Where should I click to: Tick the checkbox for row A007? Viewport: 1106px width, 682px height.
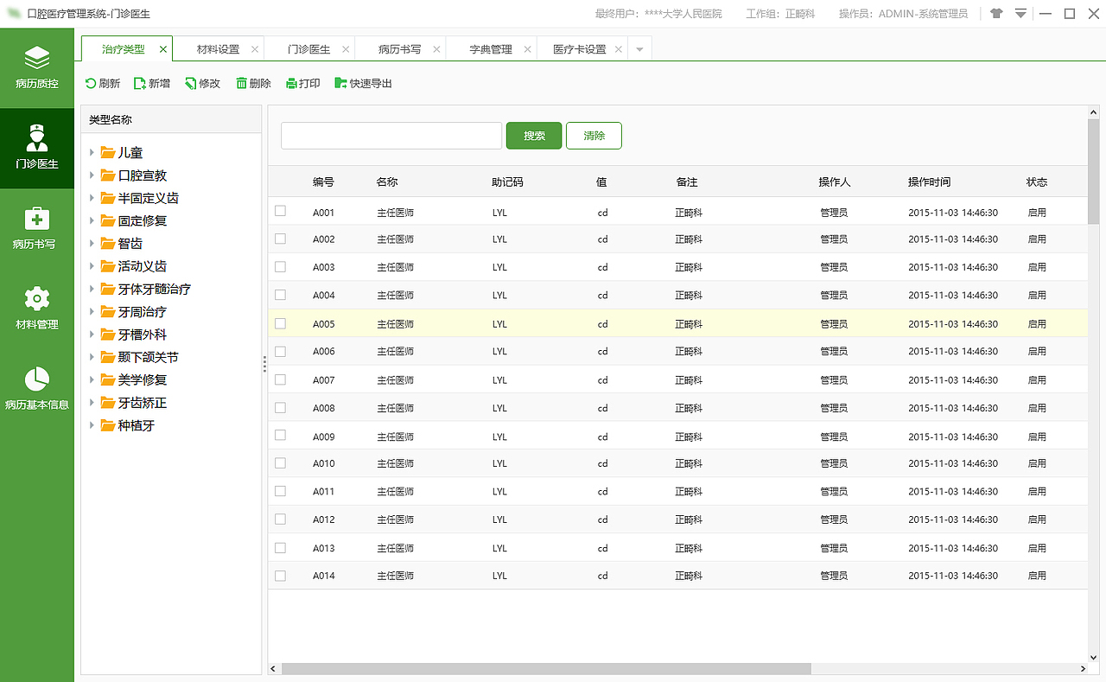coord(280,379)
